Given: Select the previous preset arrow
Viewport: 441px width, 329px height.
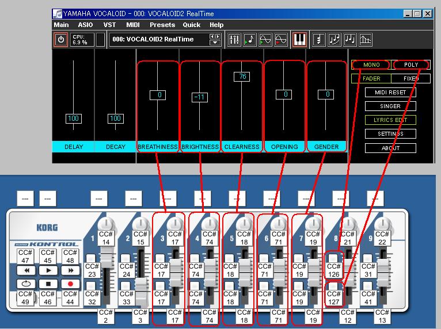Looking at the screenshot, I should pyautogui.click(x=212, y=37).
